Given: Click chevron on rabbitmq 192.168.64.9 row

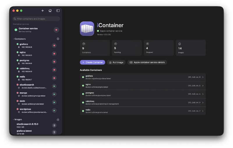Looking at the screenshot, I should point(203,102).
